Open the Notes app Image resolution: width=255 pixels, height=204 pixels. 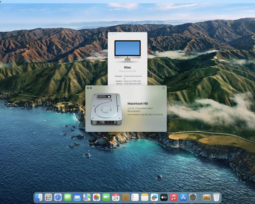[145, 197]
